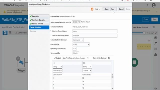Select the canvas layout view icon
The width and height of the screenshot is (160, 90).
click(x=5, y=33)
